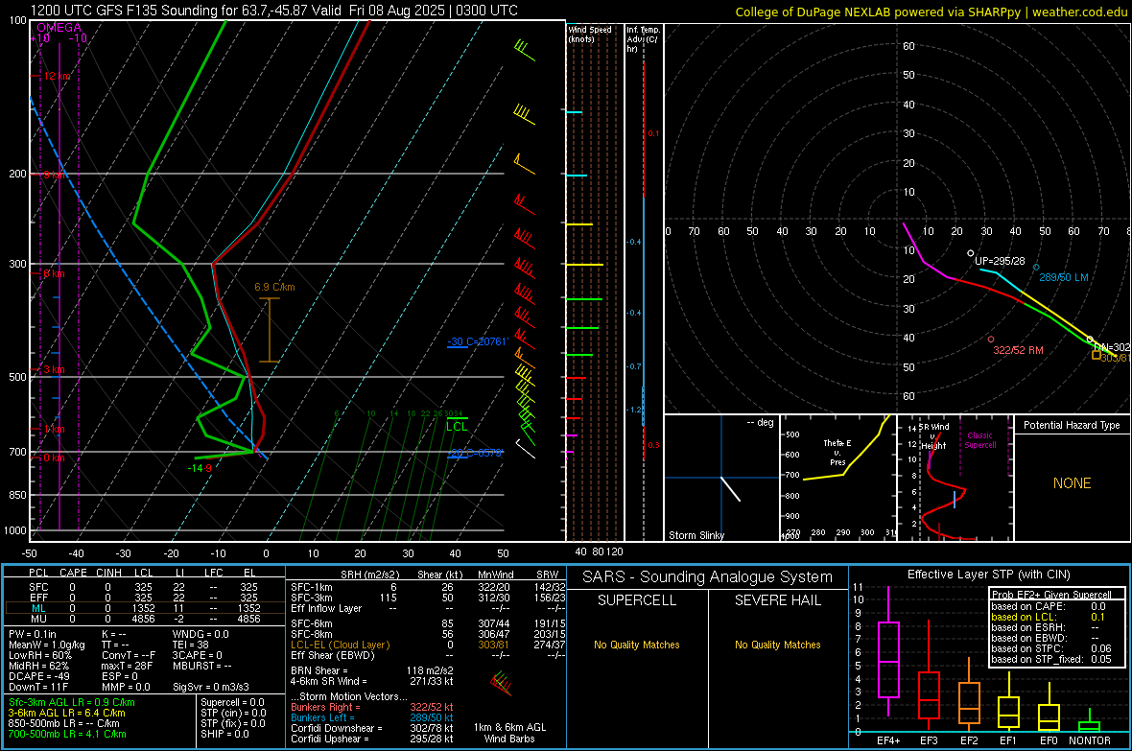Click the OMEGA label on the skew-T

coord(59,28)
